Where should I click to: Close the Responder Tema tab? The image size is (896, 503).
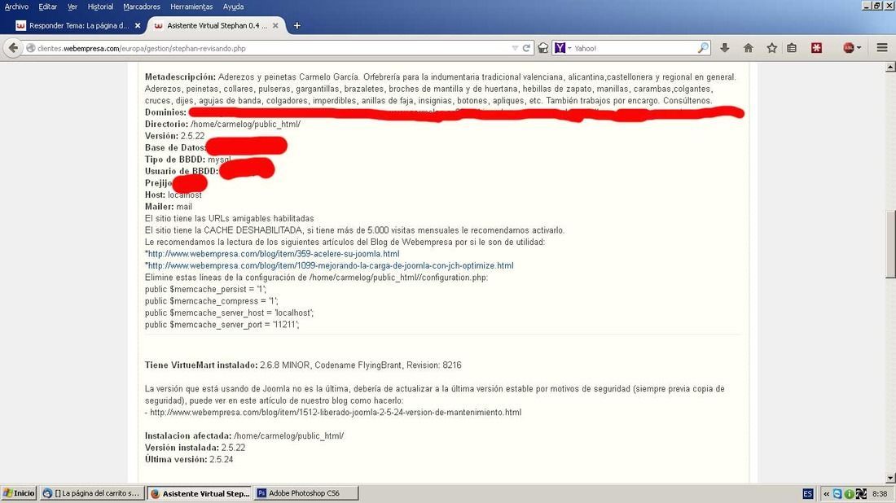[x=137, y=26]
